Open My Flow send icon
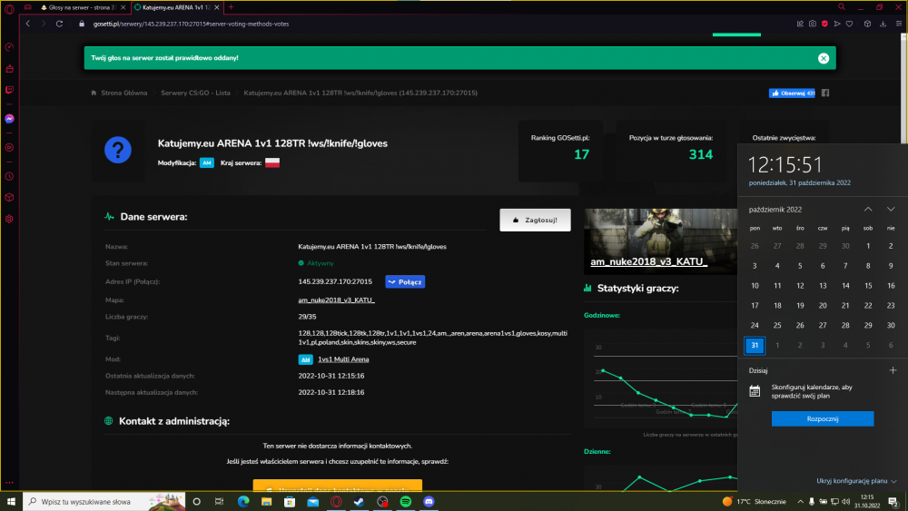 point(837,24)
